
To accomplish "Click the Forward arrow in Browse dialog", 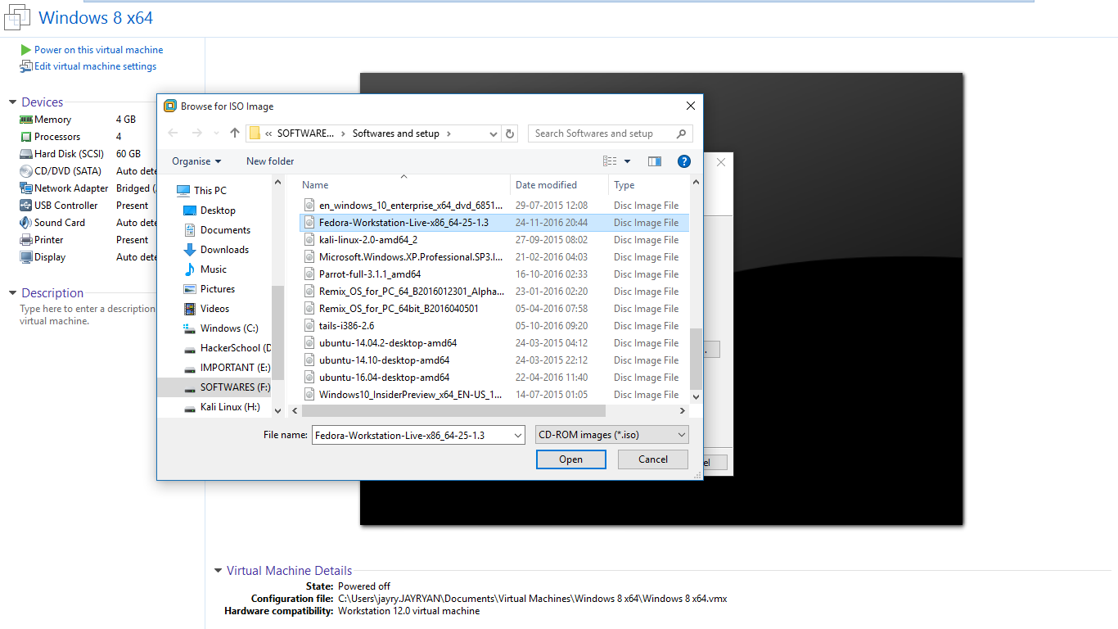I will 196,133.
